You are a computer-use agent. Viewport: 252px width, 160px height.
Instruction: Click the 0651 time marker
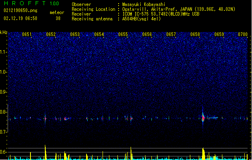point(27,34)
